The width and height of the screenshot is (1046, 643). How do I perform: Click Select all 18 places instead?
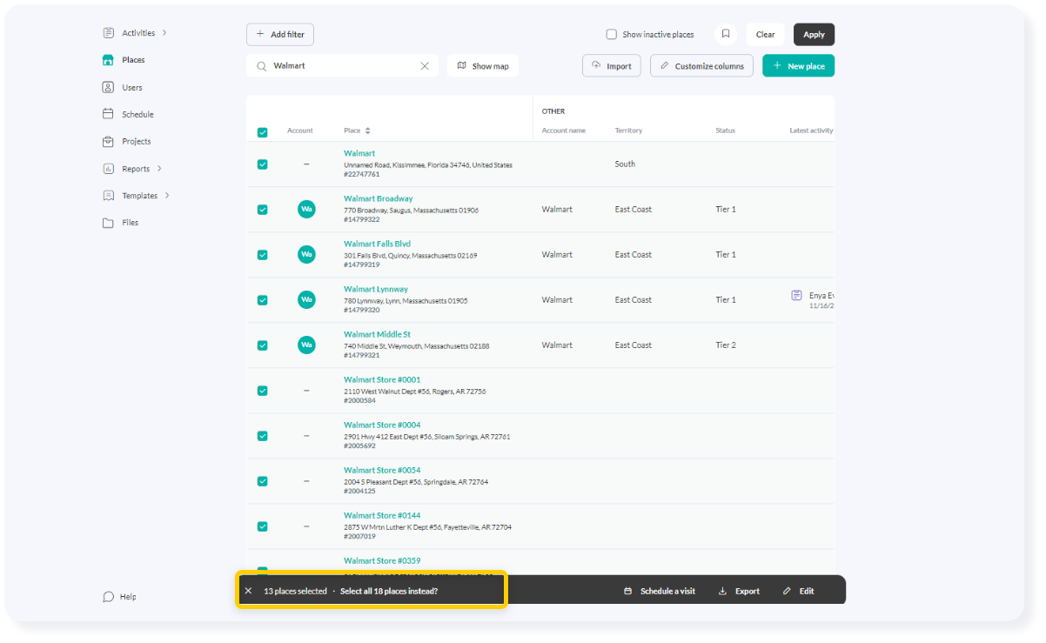[389, 591]
